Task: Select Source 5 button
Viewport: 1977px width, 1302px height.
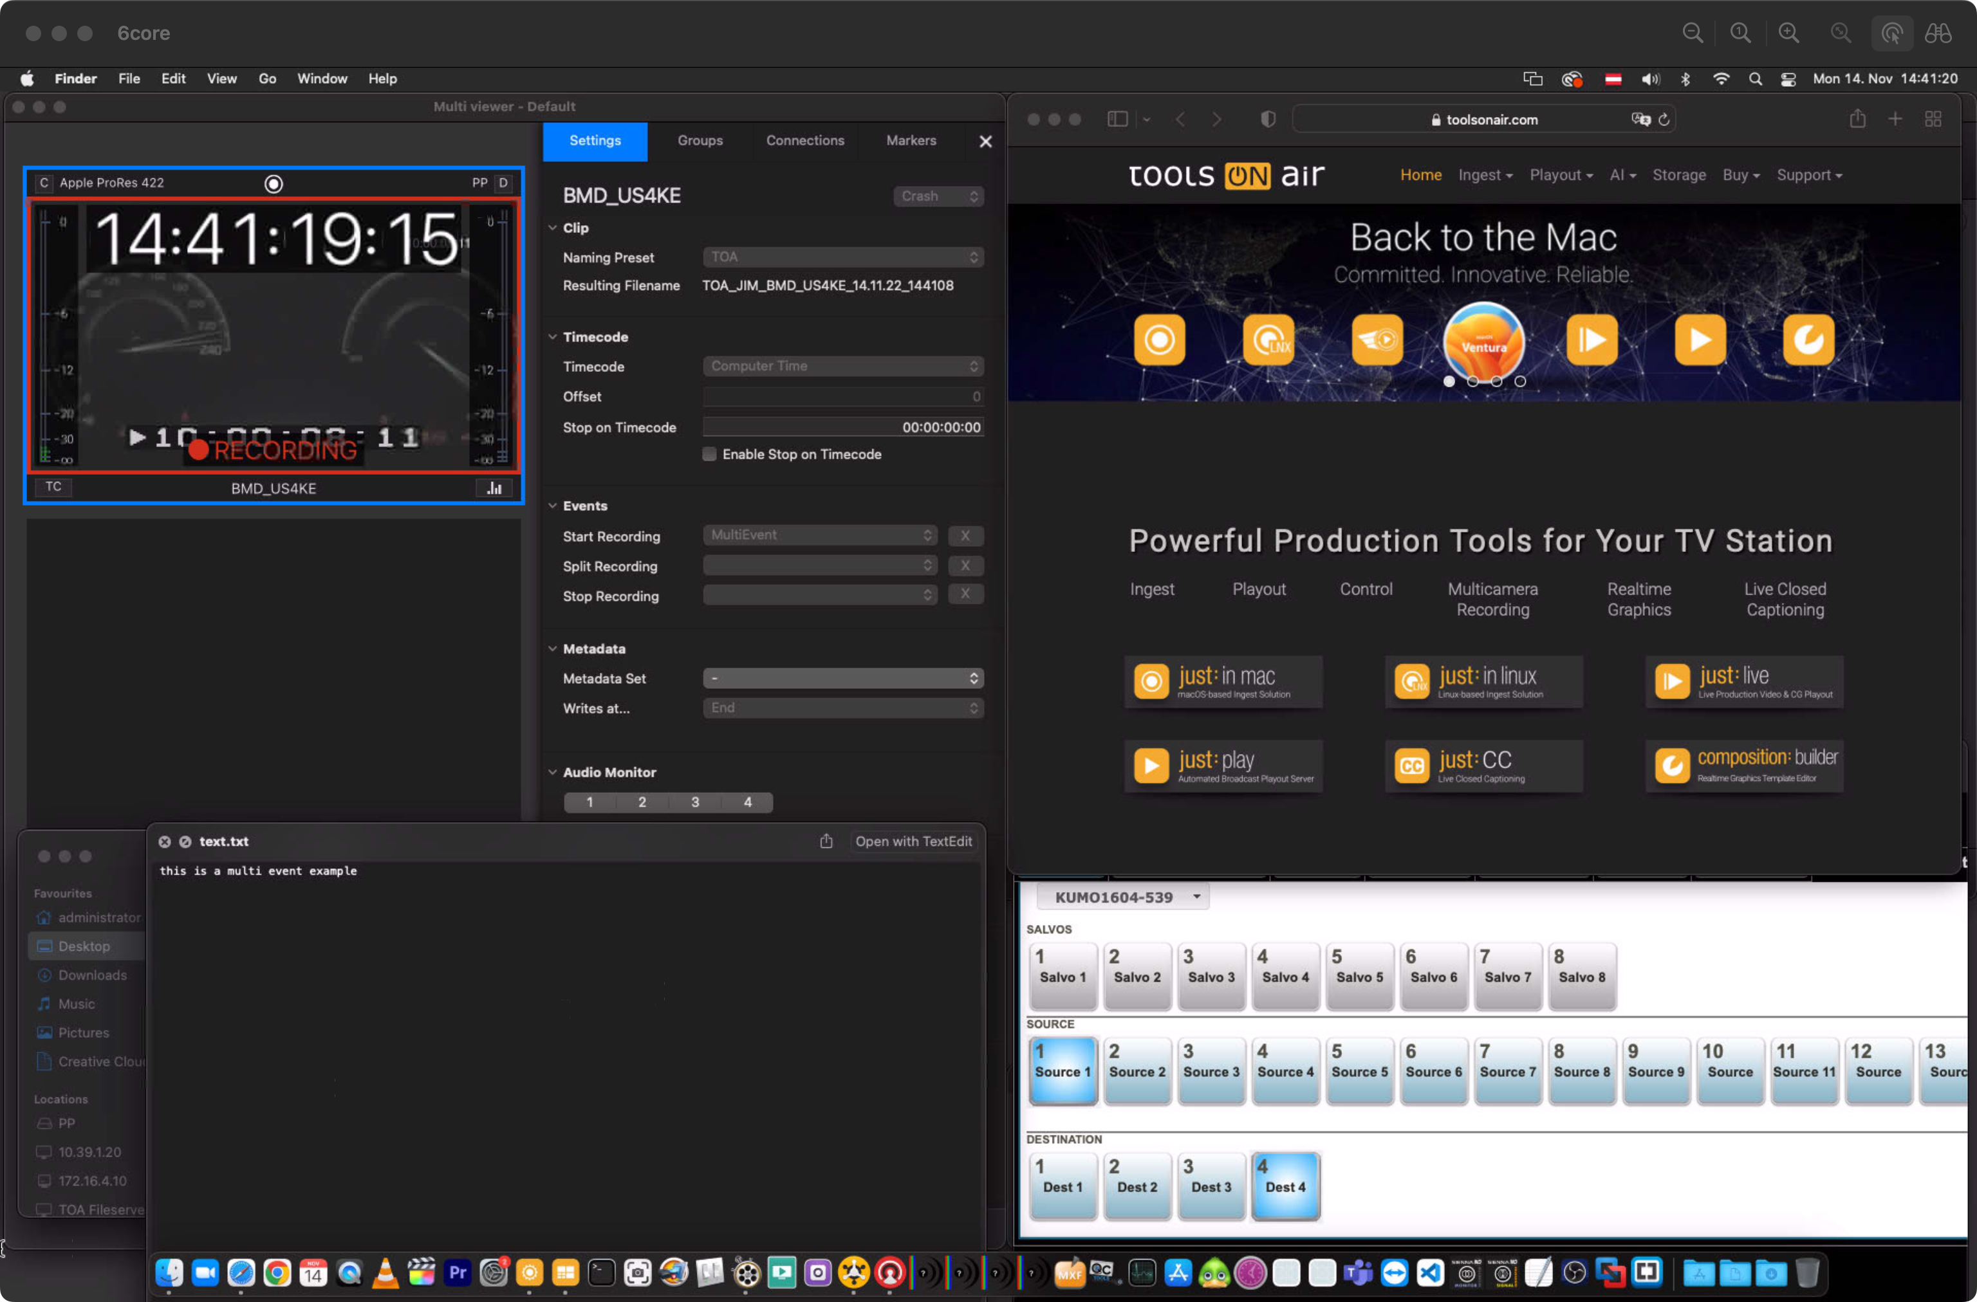Action: click(x=1359, y=1070)
